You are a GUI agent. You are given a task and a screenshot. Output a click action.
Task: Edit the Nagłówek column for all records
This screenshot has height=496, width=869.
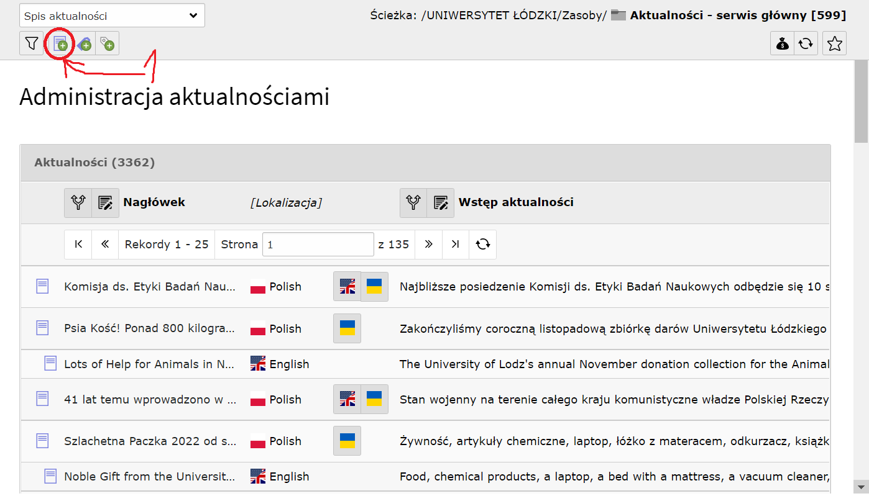coord(106,202)
